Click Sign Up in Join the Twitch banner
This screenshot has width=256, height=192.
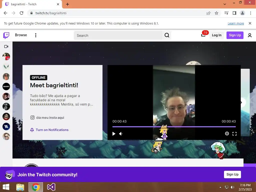(232, 174)
